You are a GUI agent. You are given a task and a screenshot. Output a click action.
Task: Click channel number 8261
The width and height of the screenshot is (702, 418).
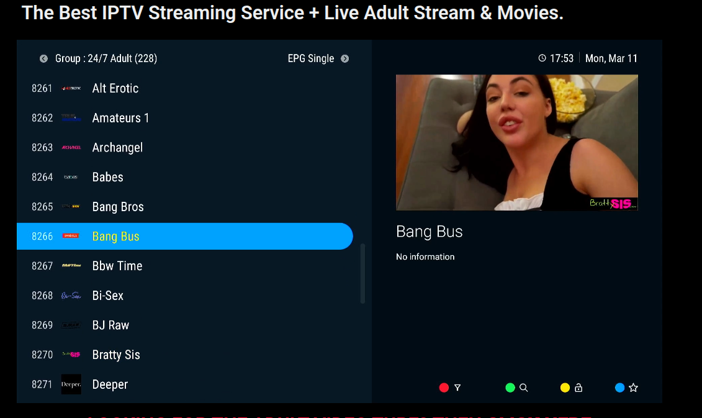click(x=42, y=88)
